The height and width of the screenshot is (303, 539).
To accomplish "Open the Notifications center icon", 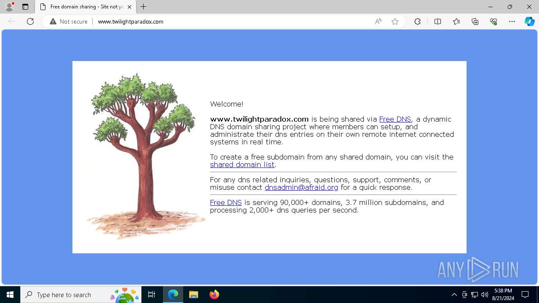I will coord(525,295).
